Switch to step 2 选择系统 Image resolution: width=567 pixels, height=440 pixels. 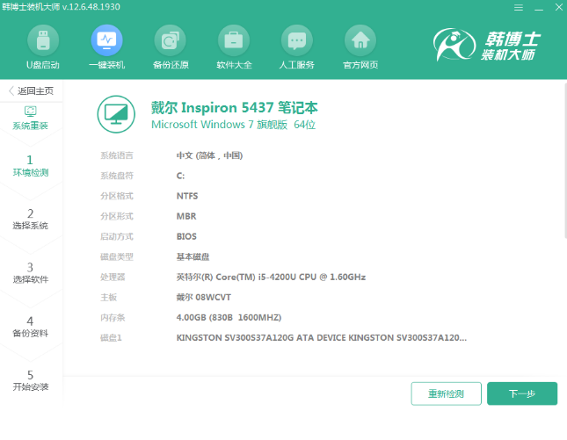[x=31, y=219]
